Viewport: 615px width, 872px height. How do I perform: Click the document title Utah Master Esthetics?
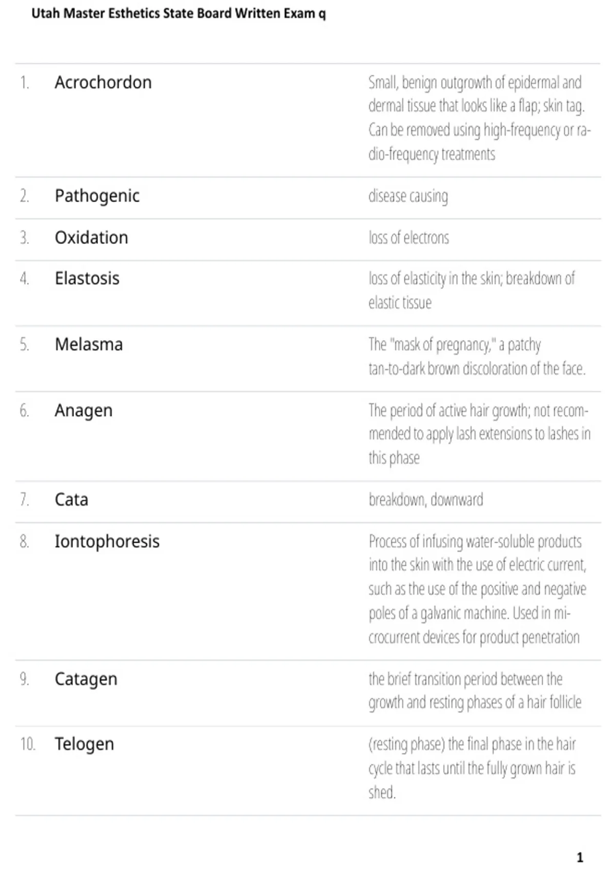point(178,14)
